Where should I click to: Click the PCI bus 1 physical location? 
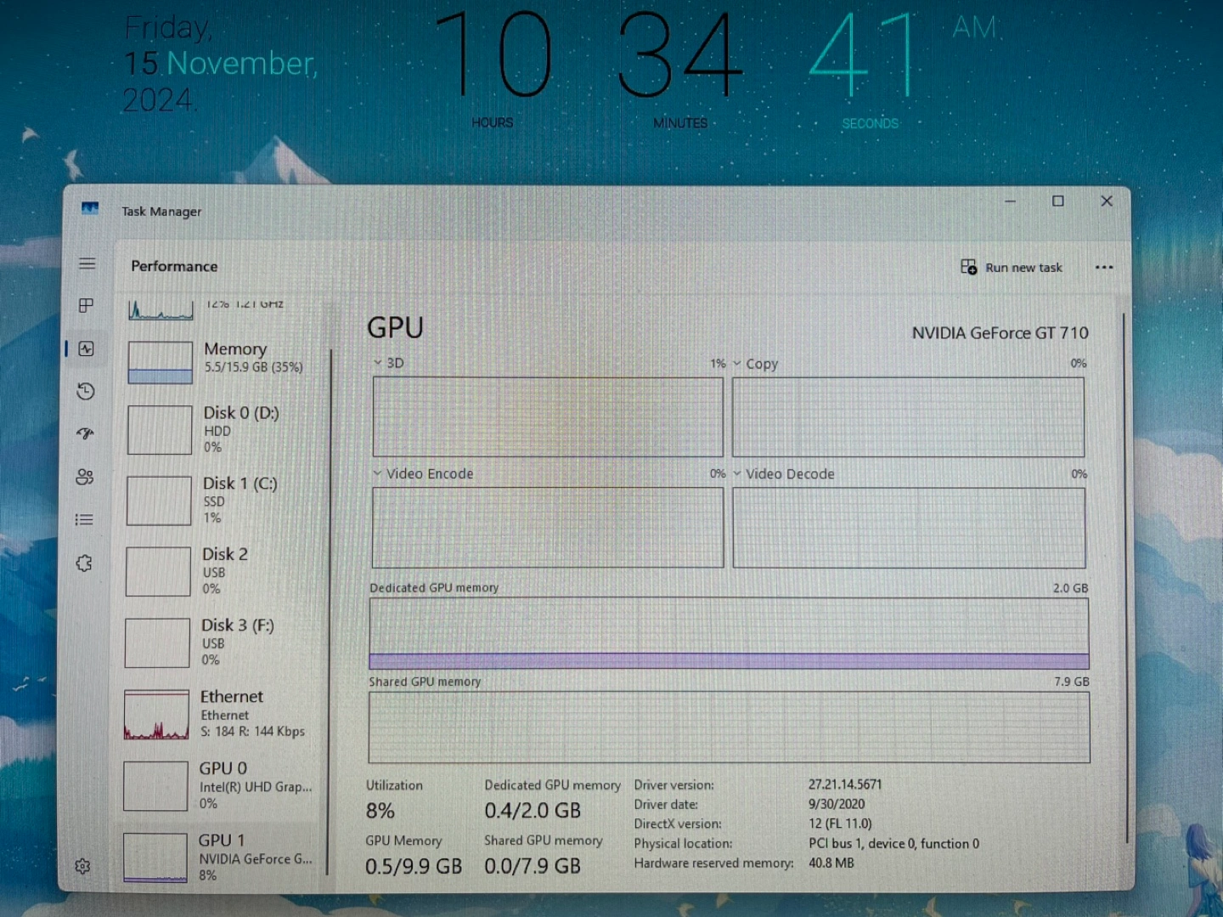tap(893, 843)
